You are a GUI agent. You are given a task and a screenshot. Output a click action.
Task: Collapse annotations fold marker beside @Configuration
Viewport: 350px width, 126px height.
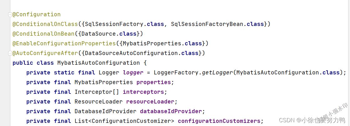(x=10, y=15)
